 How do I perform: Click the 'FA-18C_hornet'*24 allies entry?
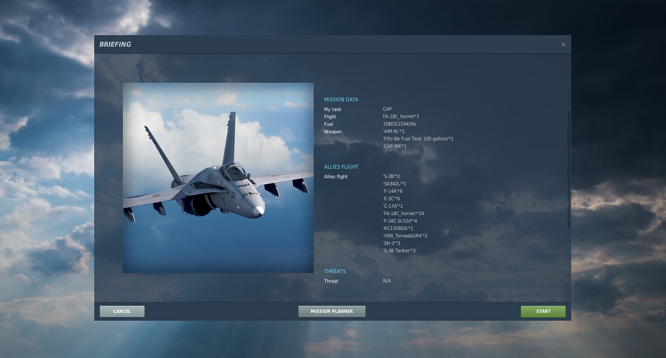point(404,214)
